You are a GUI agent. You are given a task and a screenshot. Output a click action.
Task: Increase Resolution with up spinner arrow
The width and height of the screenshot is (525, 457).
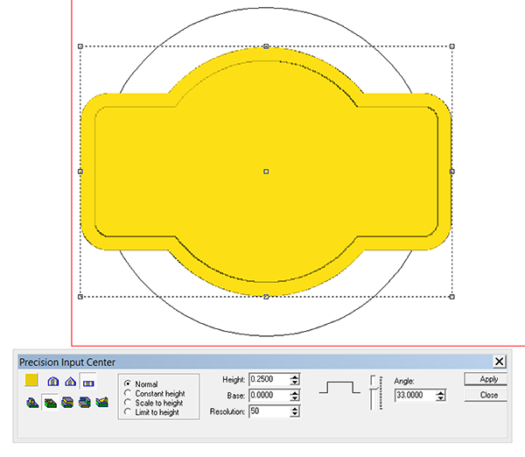(295, 409)
